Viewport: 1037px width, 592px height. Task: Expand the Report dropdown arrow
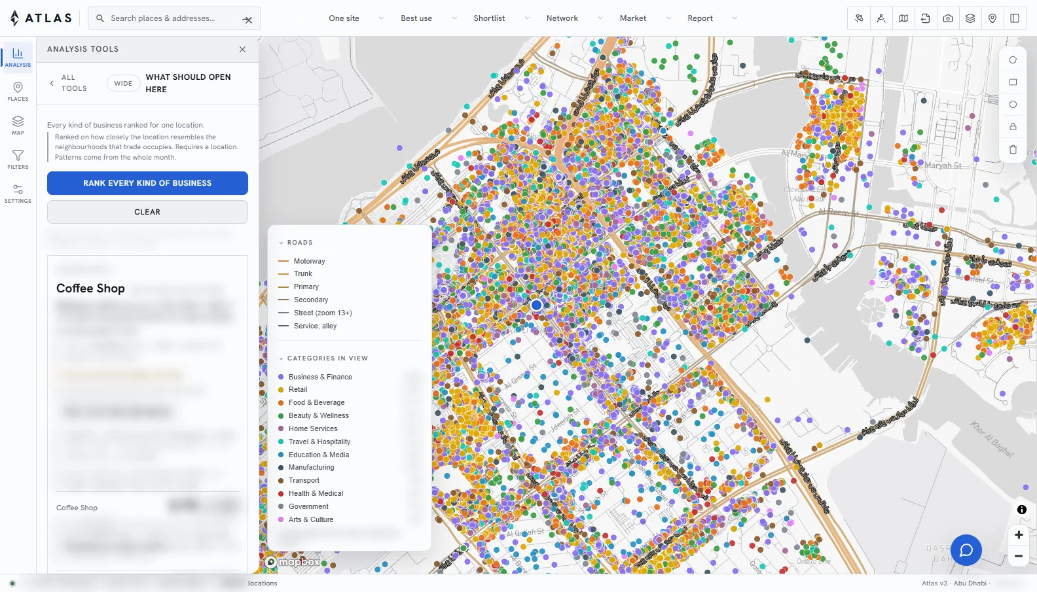[735, 18]
